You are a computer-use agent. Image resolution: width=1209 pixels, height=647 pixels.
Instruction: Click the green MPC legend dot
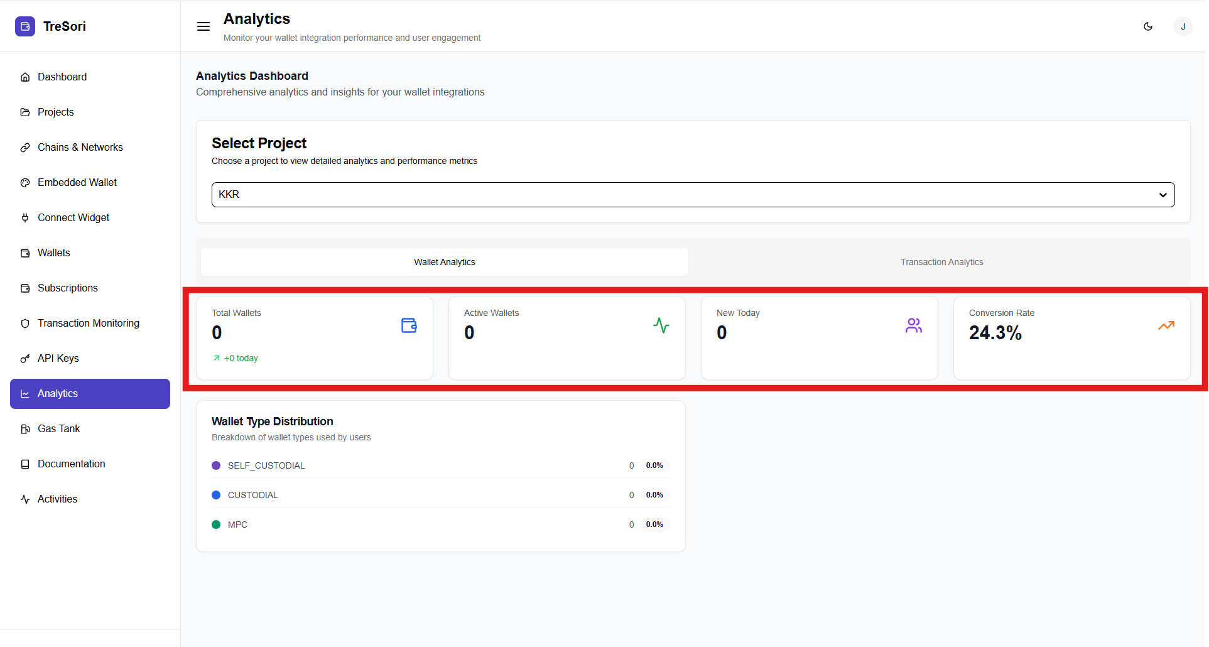(x=216, y=525)
